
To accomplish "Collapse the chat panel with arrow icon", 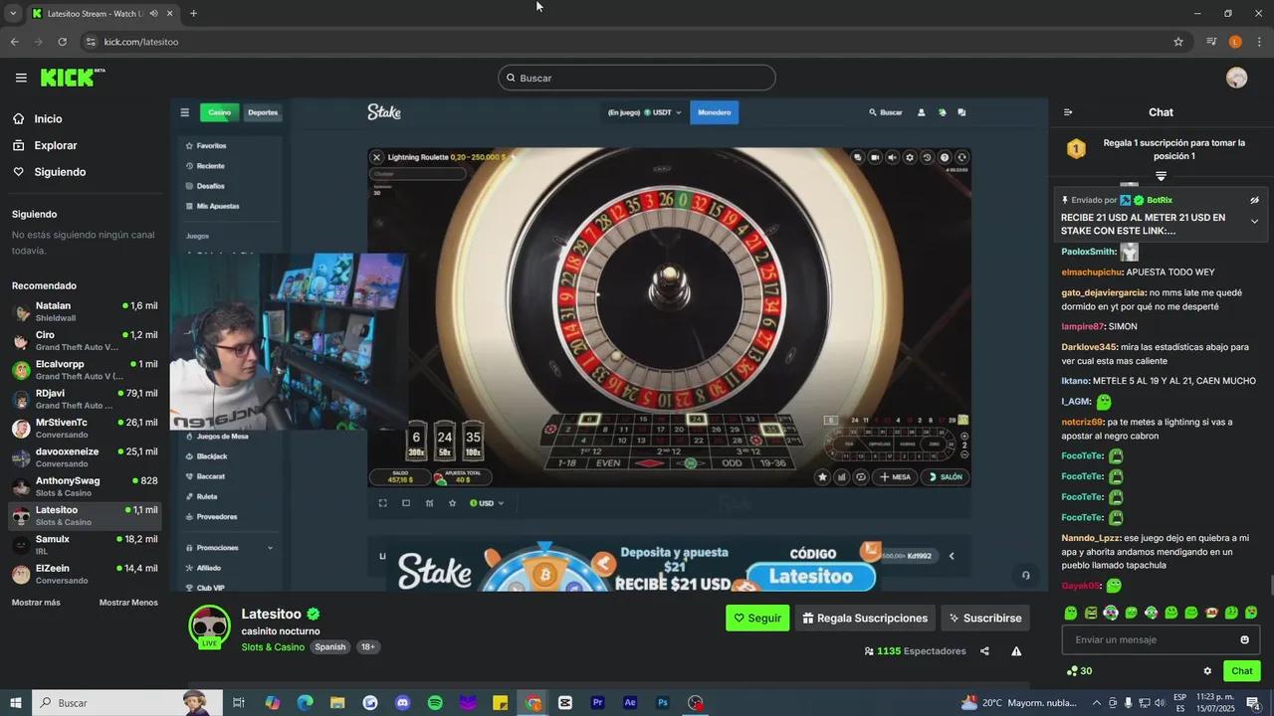I will point(1068,112).
